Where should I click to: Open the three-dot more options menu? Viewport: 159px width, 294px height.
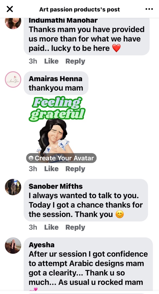tap(149, 9)
